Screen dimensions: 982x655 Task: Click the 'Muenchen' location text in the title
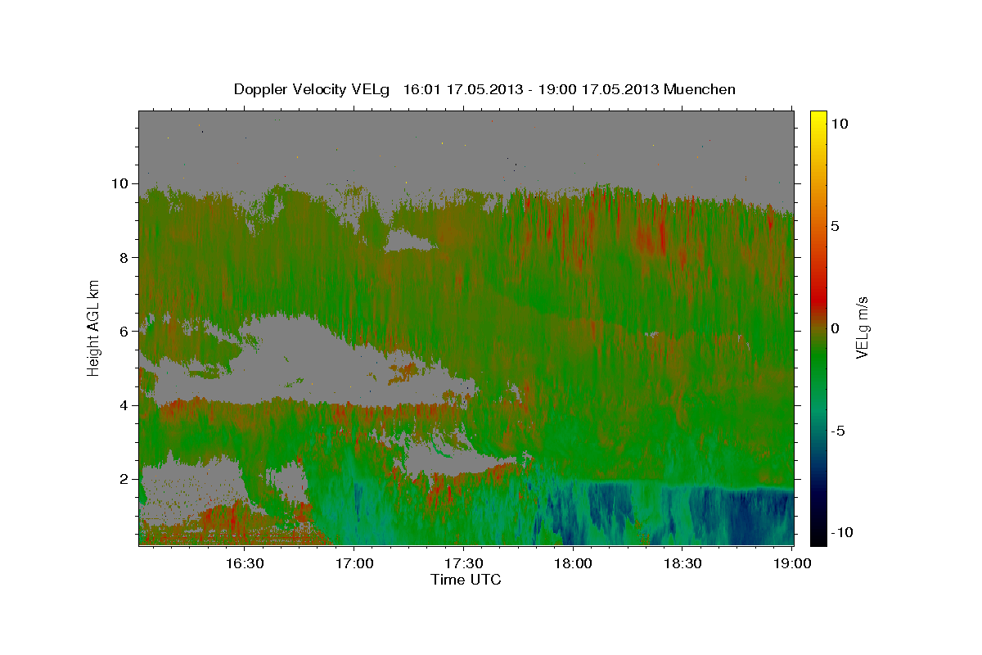(x=700, y=89)
